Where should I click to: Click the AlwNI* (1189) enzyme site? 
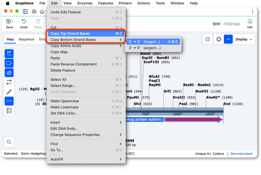(x=219, y=97)
